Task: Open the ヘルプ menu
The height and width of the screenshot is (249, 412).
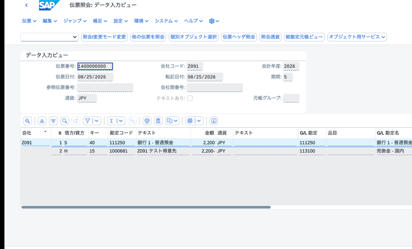Action: coord(193,21)
